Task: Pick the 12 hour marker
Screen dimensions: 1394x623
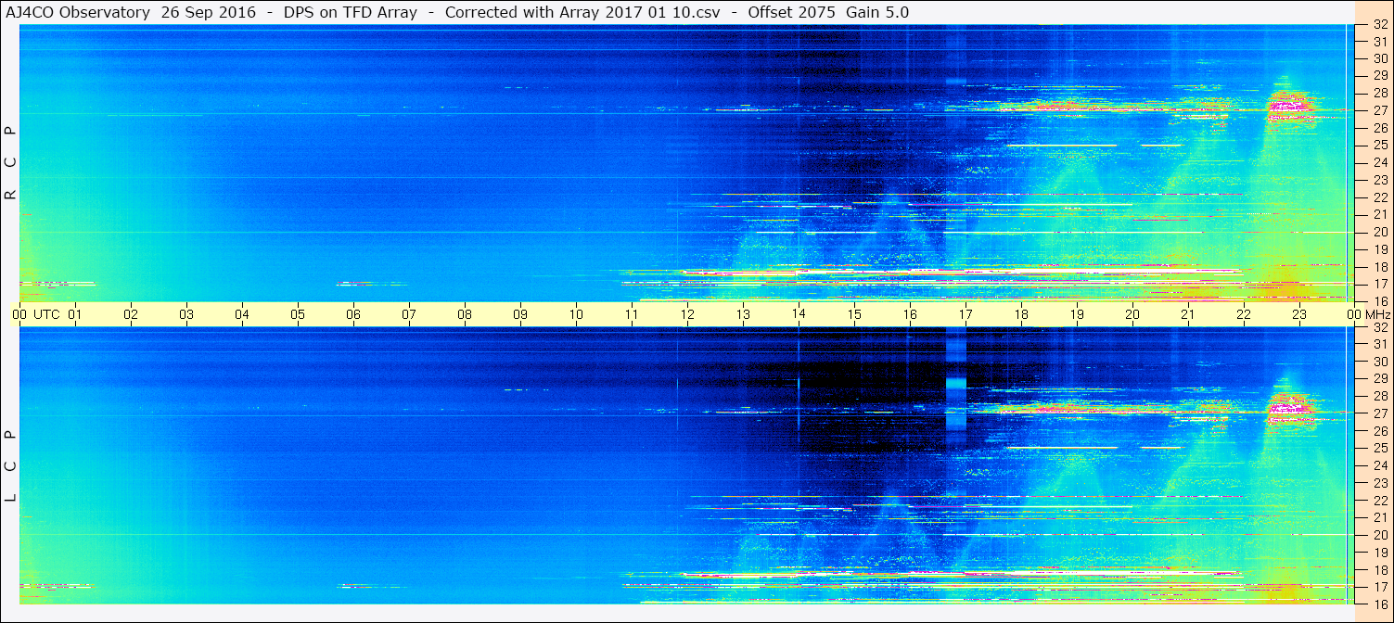Action: coord(687,314)
